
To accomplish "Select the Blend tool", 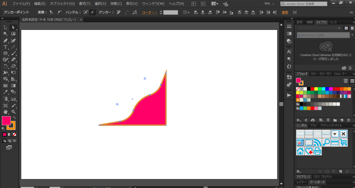I will coord(14,92).
